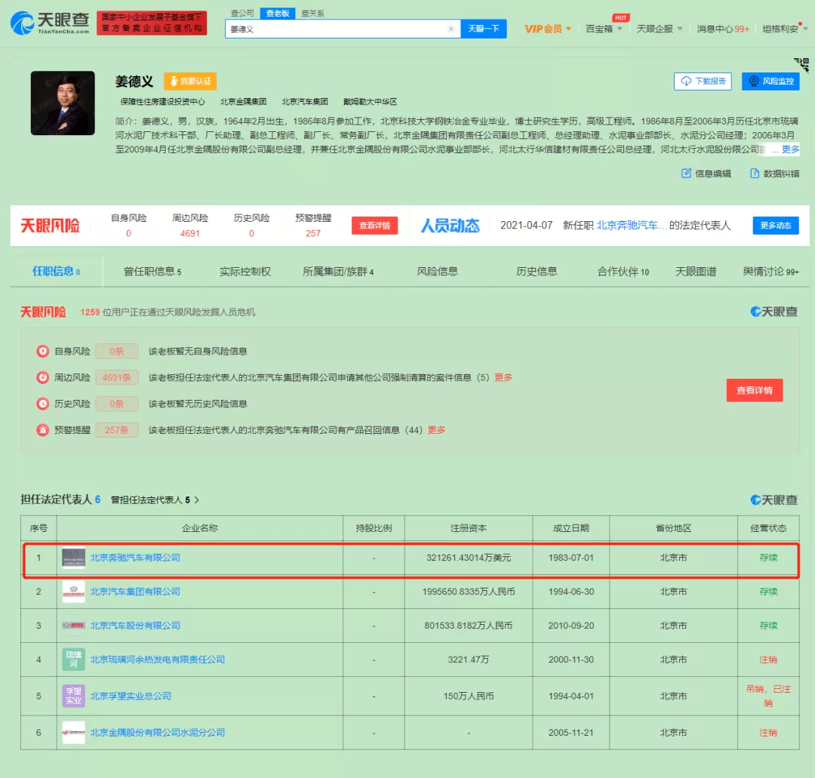Viewport: 815px width, 778px height.
Task: Open 北京金隅股份有限公司水泥分公司 link
Action: click(158, 732)
